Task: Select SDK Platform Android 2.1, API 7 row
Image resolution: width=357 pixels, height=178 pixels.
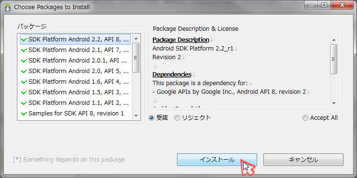Action: (x=75, y=50)
